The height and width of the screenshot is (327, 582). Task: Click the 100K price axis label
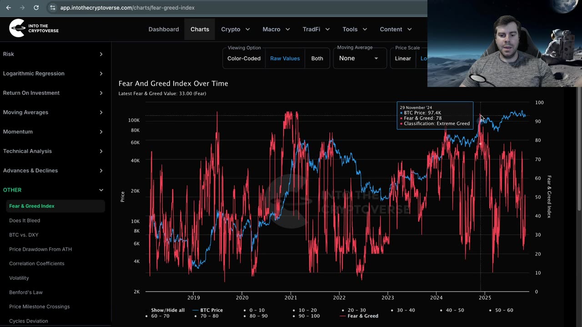pos(134,120)
